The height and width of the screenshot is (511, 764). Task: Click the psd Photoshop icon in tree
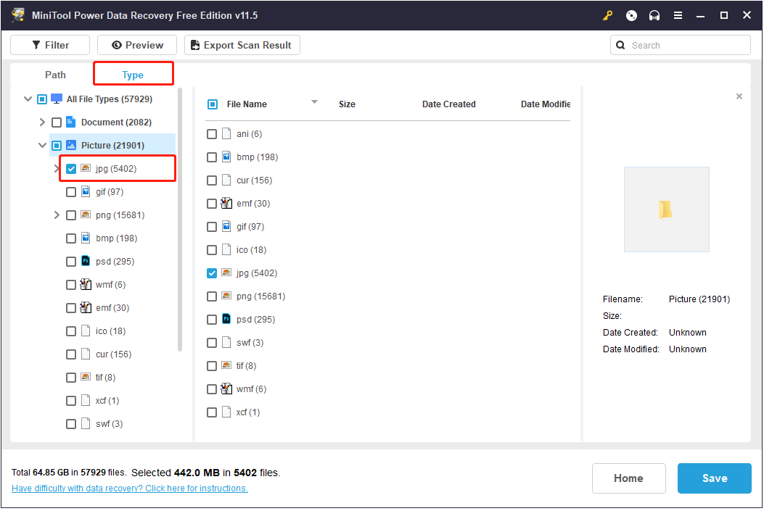tap(86, 262)
